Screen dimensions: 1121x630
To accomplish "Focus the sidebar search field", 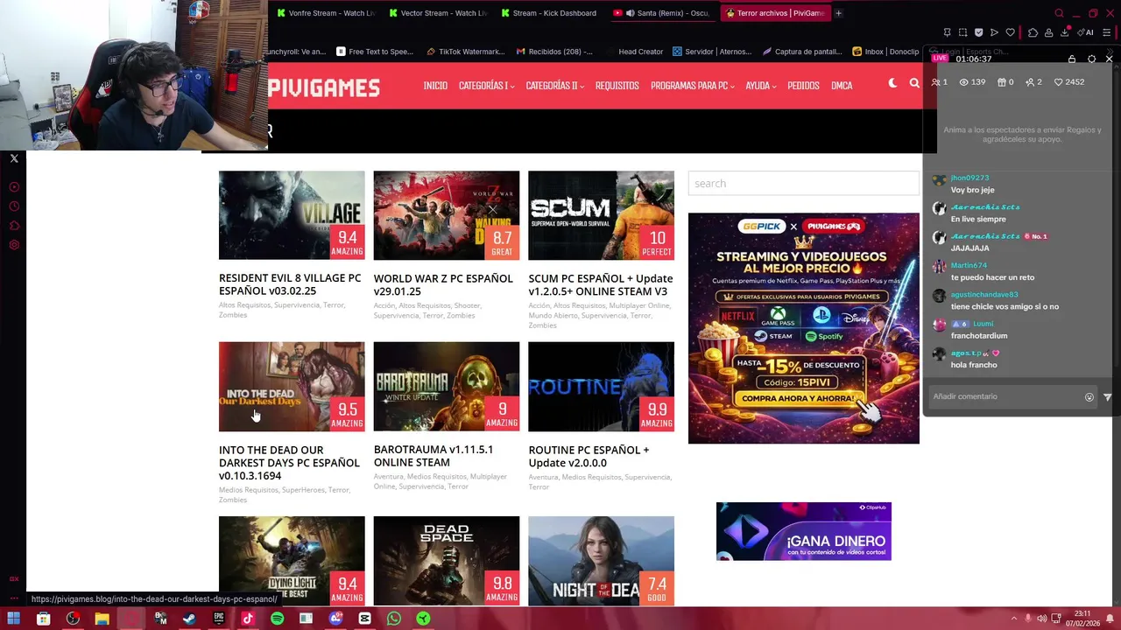I will point(803,183).
